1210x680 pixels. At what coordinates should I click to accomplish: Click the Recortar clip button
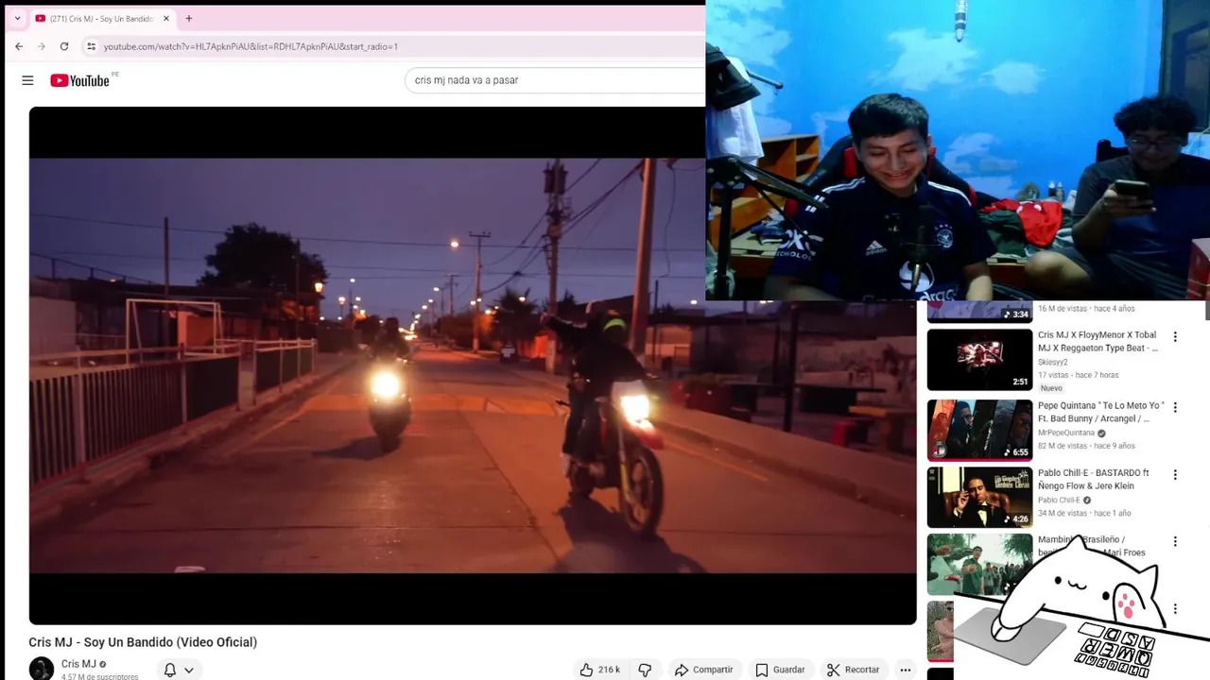pyautogui.click(x=853, y=670)
